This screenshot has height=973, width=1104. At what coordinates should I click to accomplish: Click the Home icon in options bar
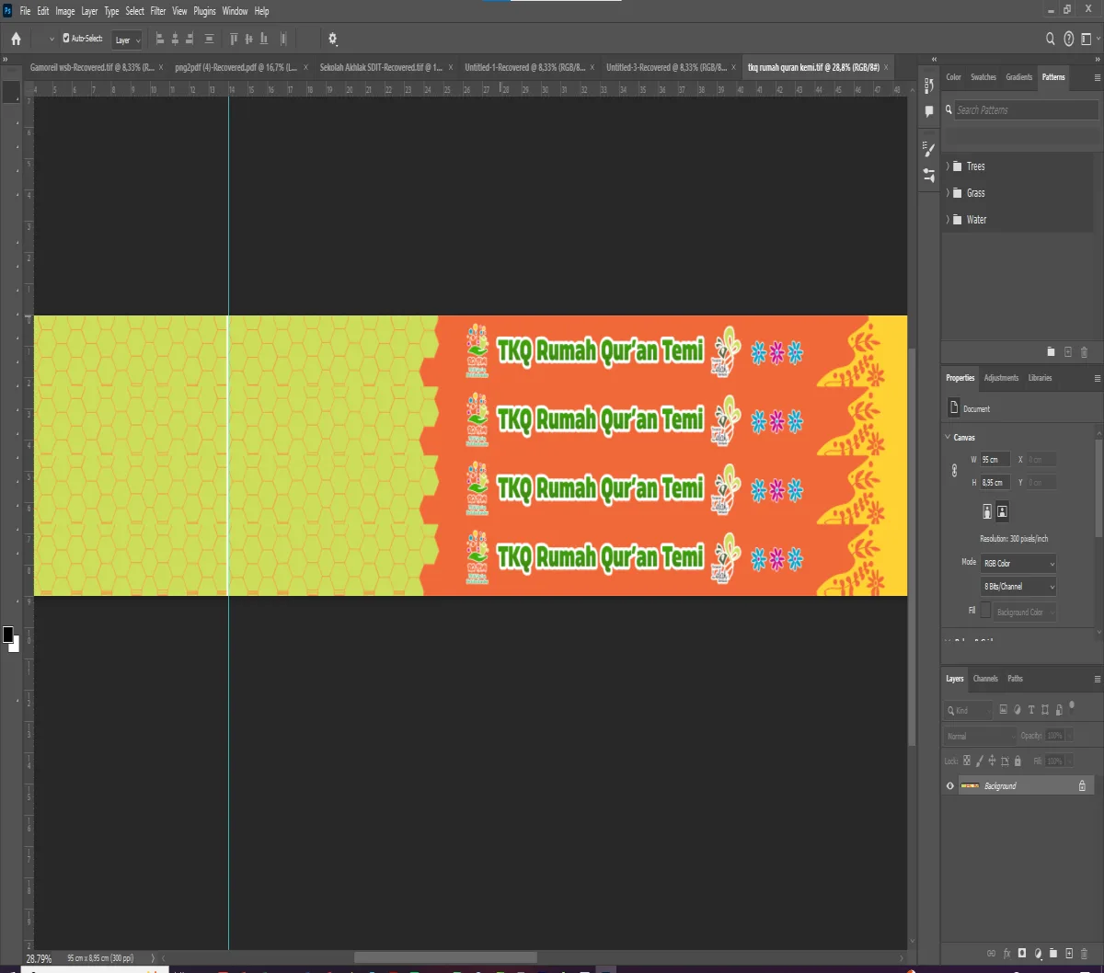16,40
